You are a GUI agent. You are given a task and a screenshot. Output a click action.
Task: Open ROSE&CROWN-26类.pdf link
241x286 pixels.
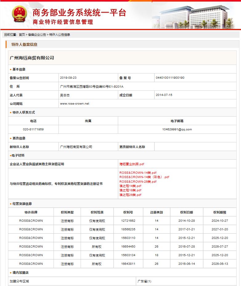point(138,181)
